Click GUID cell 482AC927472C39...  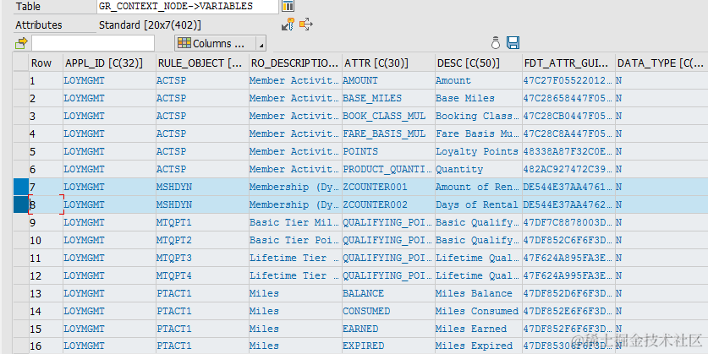569,169
